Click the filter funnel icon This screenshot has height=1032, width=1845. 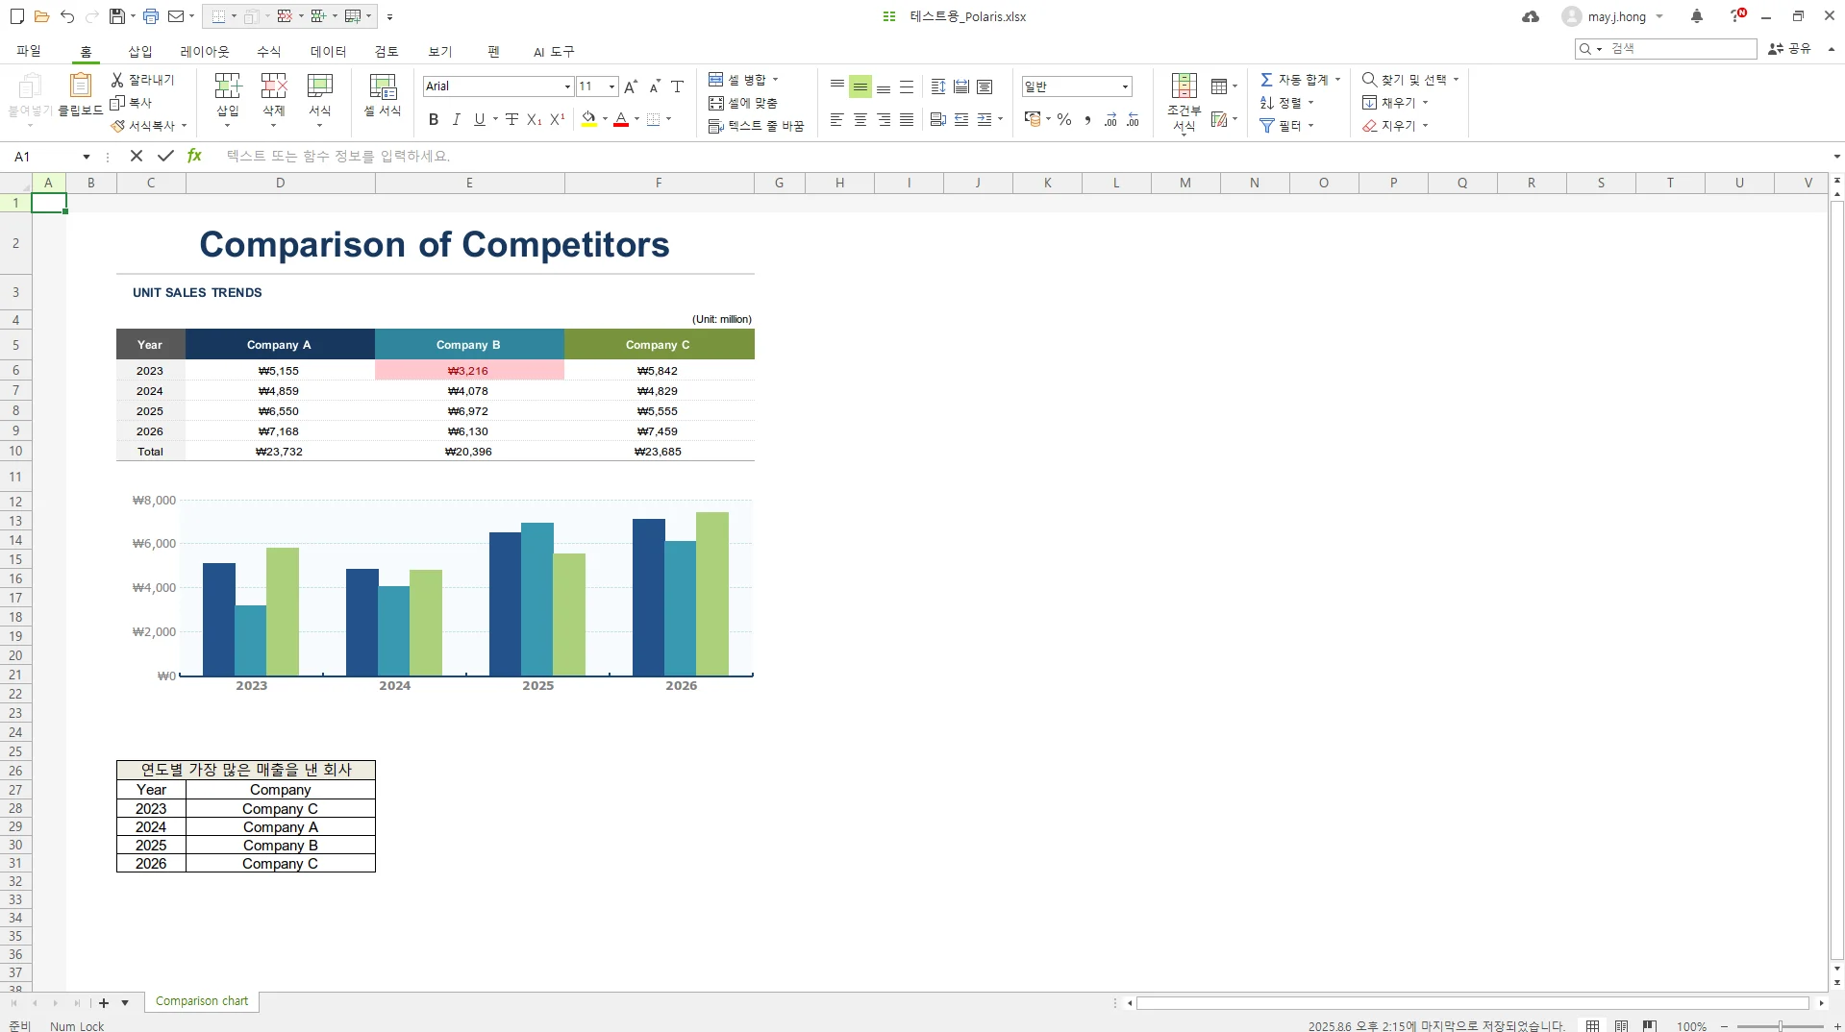[x=1267, y=126]
